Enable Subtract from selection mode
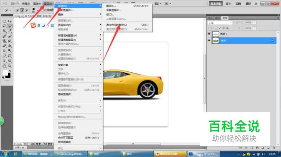The image size is (281, 157). point(26,10)
